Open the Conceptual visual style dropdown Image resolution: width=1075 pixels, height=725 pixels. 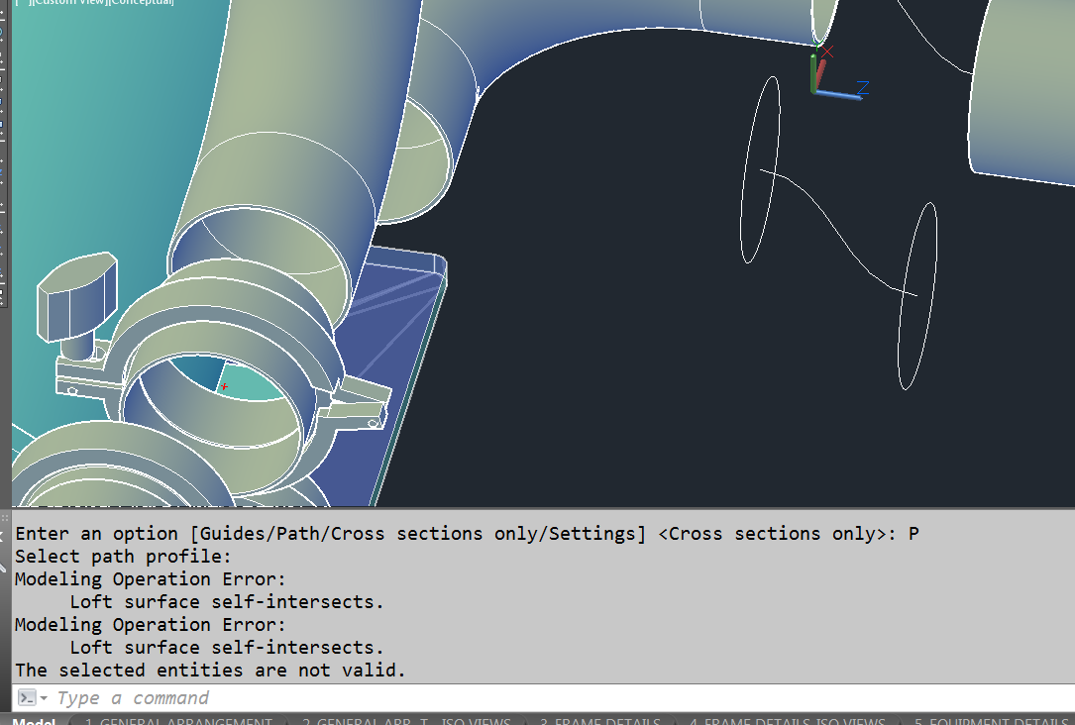[139, 3]
